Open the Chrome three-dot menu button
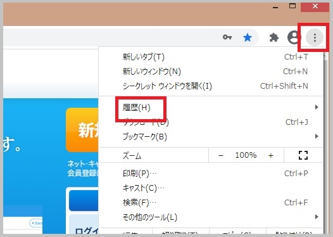 click(x=315, y=37)
